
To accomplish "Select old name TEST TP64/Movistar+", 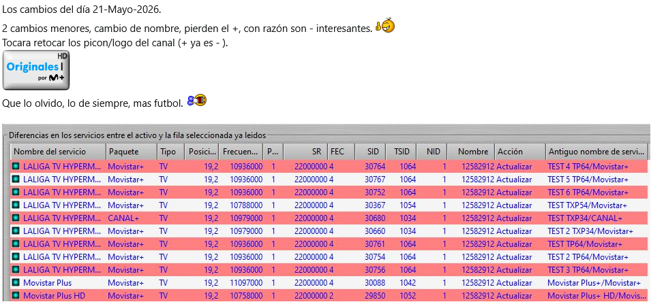I will (x=585, y=244).
